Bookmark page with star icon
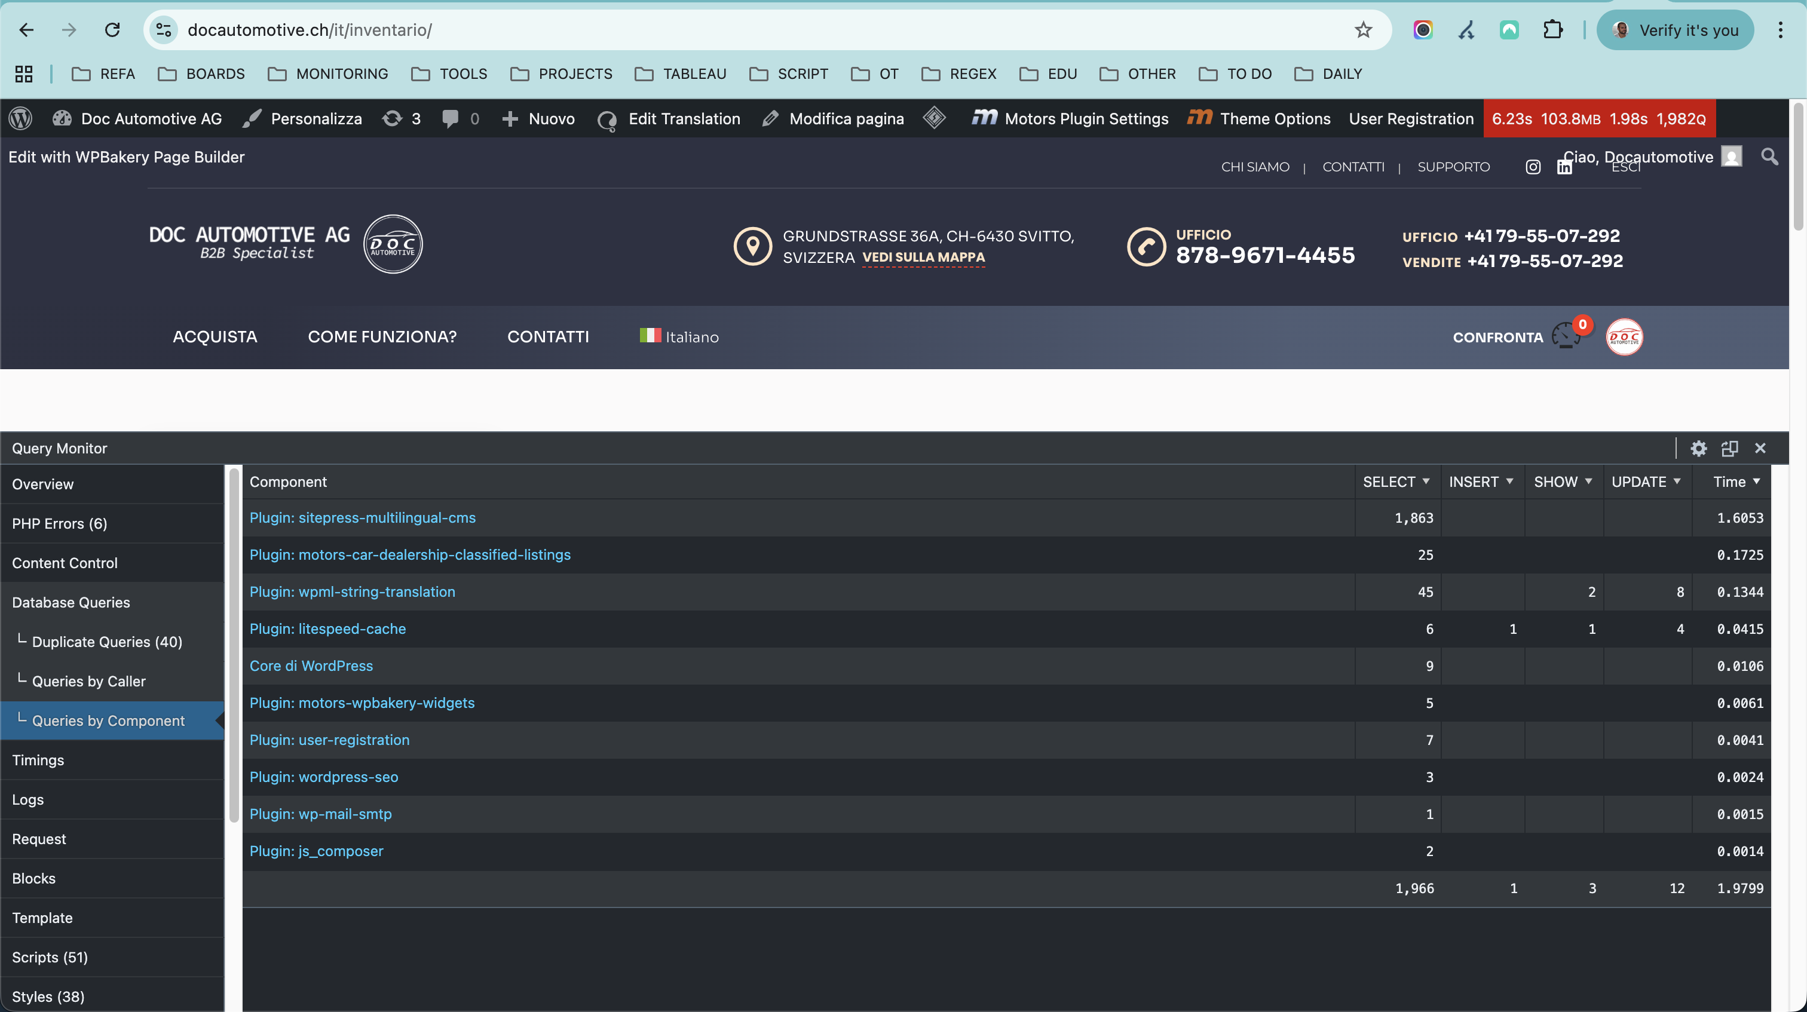This screenshot has width=1807, height=1012. [x=1363, y=30]
